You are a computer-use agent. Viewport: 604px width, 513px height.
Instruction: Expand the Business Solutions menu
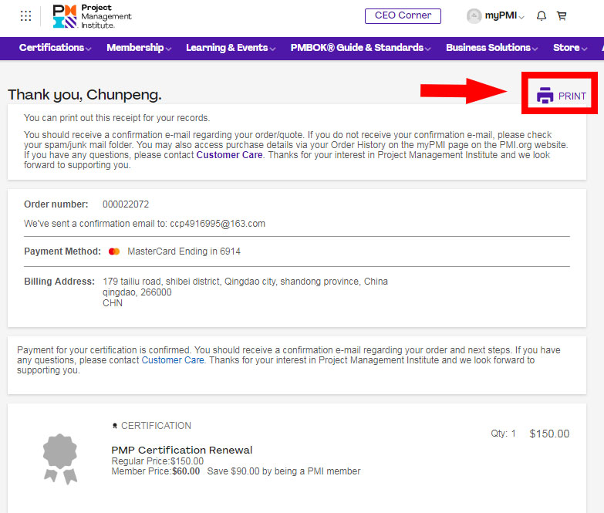point(492,48)
